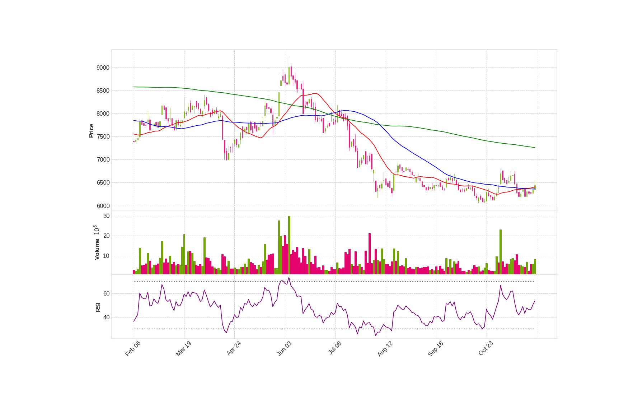619x413 pixels.
Task: Click the 8500 price tick label
Action: click(103, 91)
